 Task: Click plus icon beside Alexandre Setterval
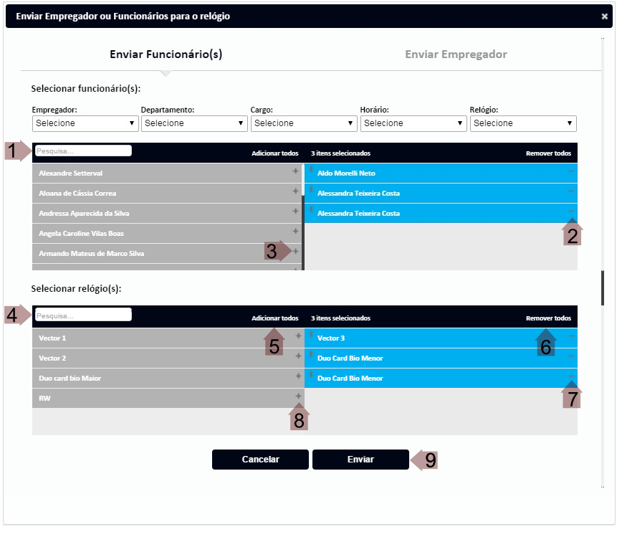coord(295,171)
